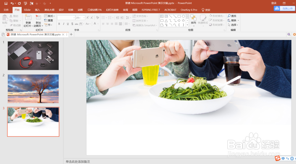Toggle Bold formatting
Image resolution: width=296 pixels, height=164 pixels.
click(x=59, y=24)
